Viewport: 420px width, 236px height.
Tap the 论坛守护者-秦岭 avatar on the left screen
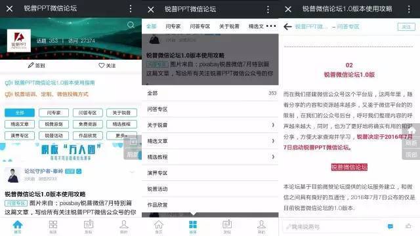coord(13,175)
